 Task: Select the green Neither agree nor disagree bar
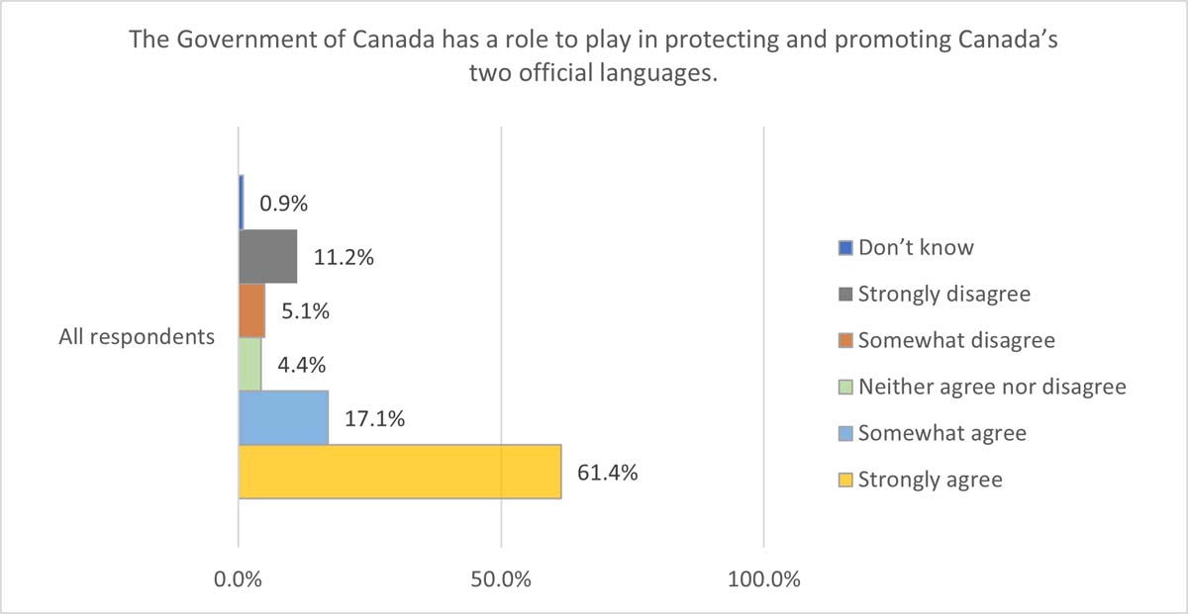[249, 364]
